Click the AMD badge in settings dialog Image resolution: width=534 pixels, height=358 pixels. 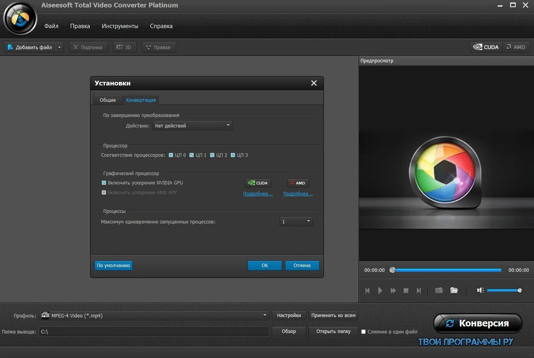tap(298, 183)
